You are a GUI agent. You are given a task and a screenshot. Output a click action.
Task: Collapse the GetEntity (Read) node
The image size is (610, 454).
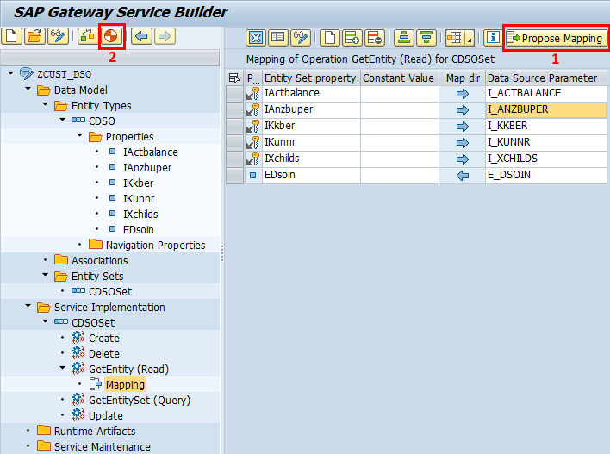pyautogui.click(x=63, y=369)
